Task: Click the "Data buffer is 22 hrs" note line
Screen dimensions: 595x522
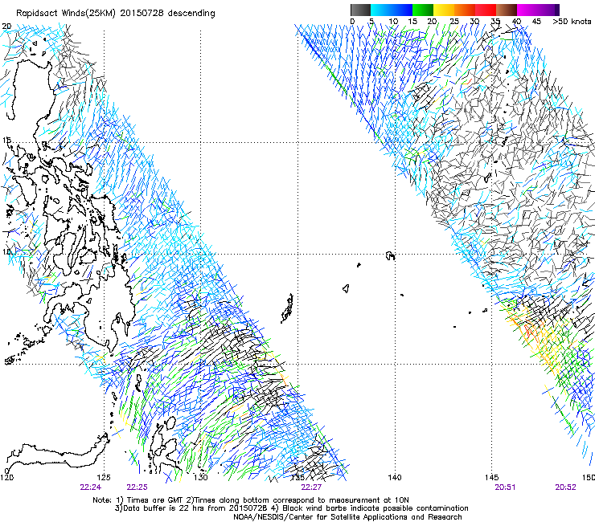Action: click(x=291, y=508)
